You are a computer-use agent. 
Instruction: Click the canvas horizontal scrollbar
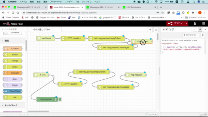click(x=38, y=111)
